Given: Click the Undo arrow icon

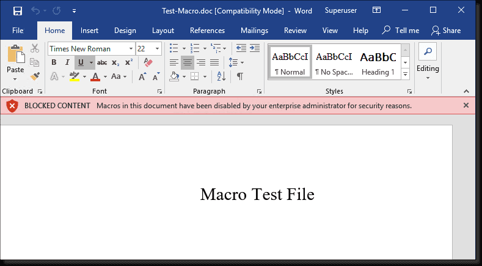Looking at the screenshot, I should coord(35,11).
